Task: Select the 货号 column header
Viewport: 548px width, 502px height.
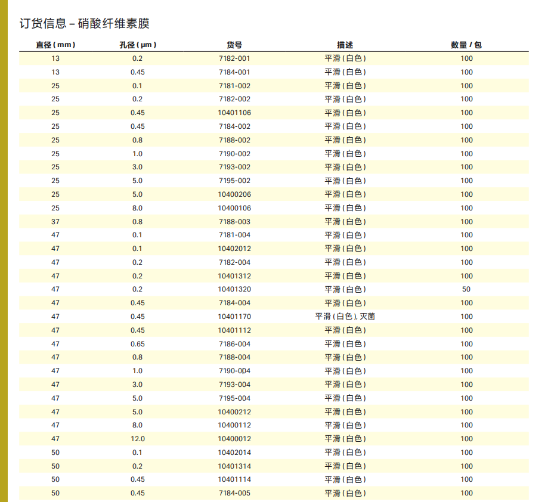Action: pos(234,45)
